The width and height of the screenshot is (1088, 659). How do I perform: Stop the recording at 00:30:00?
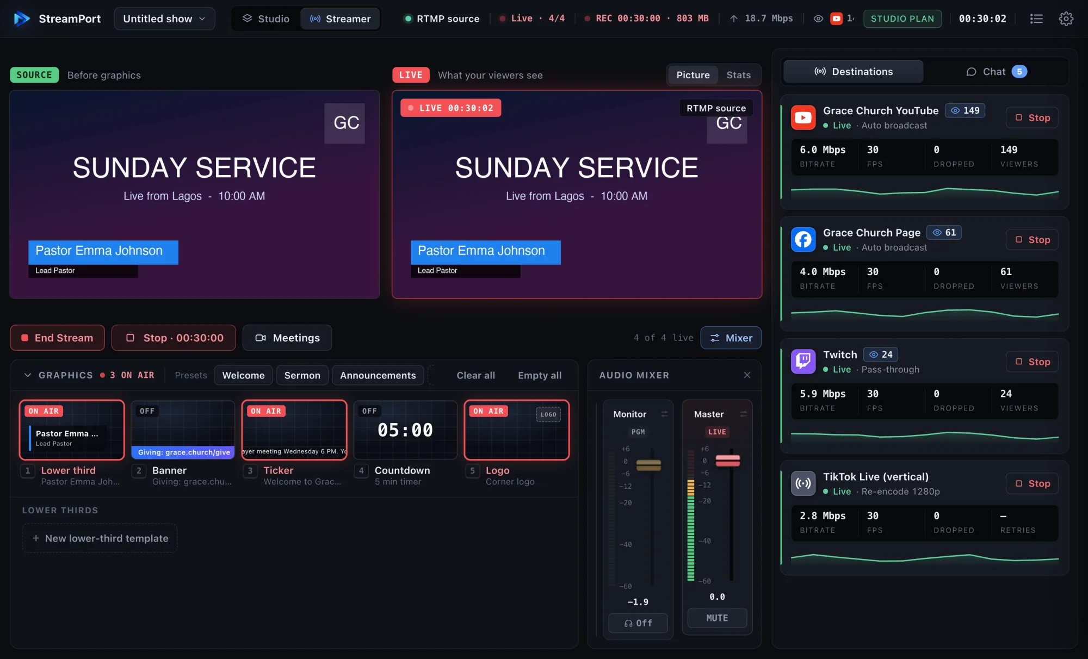pyautogui.click(x=174, y=338)
